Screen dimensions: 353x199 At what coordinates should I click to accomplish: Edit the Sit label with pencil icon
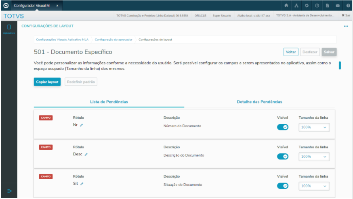point(82,184)
